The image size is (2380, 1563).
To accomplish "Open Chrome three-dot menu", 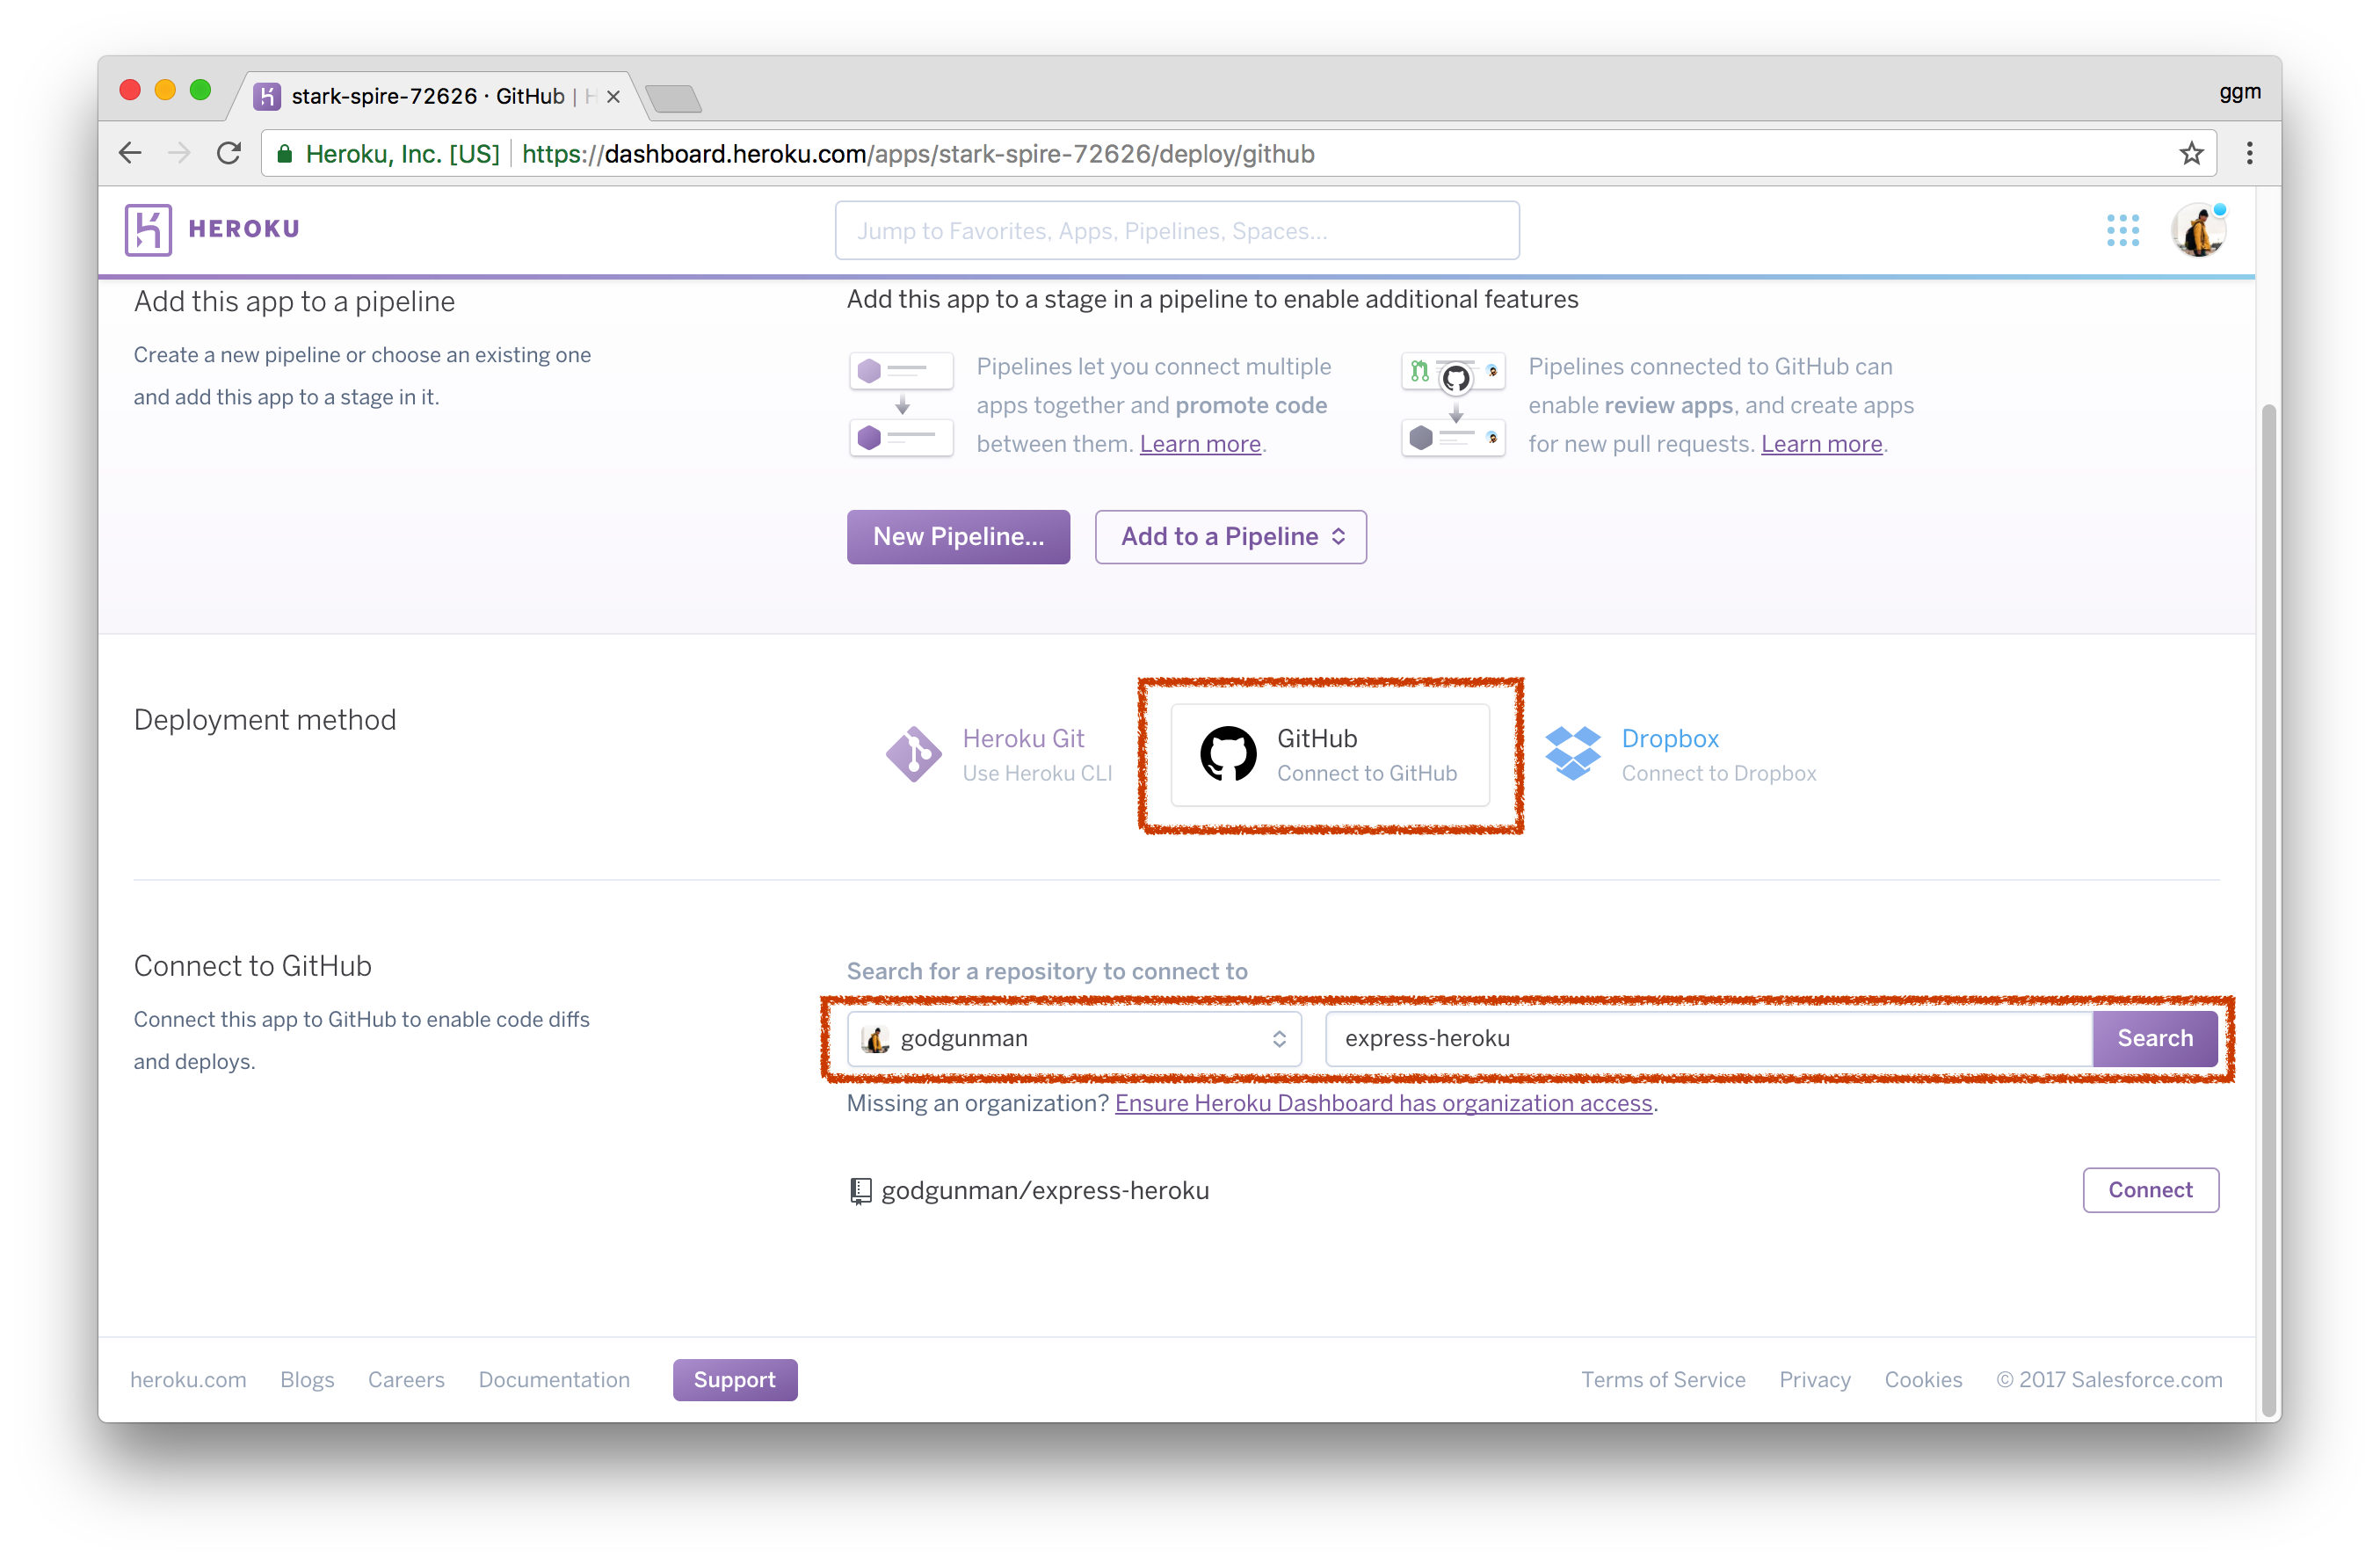I will click(x=2249, y=153).
